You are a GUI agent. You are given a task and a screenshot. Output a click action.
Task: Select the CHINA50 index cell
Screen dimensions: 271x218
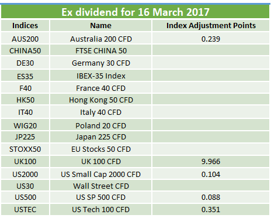click(25, 50)
